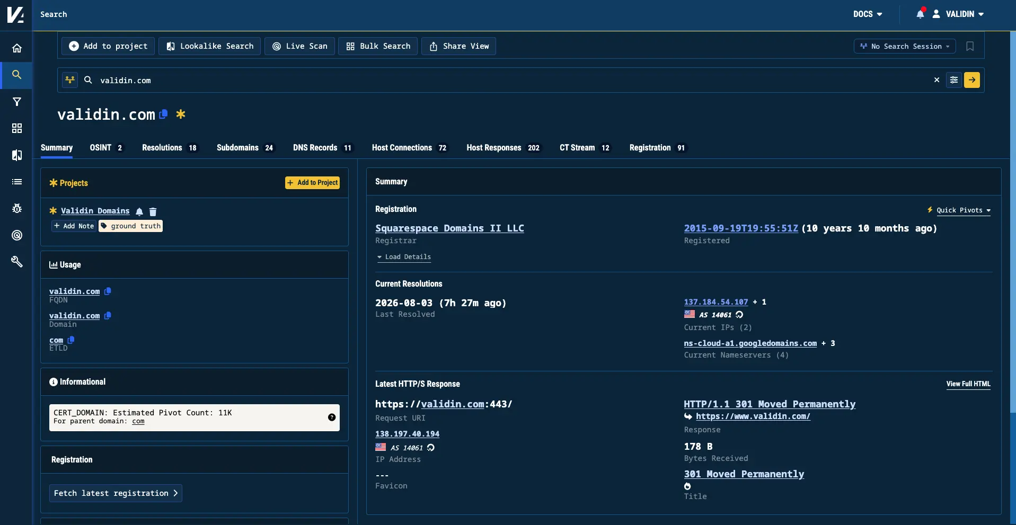This screenshot has width=1016, height=525.
Task: View the Host Connections tab
Action: pos(409,148)
